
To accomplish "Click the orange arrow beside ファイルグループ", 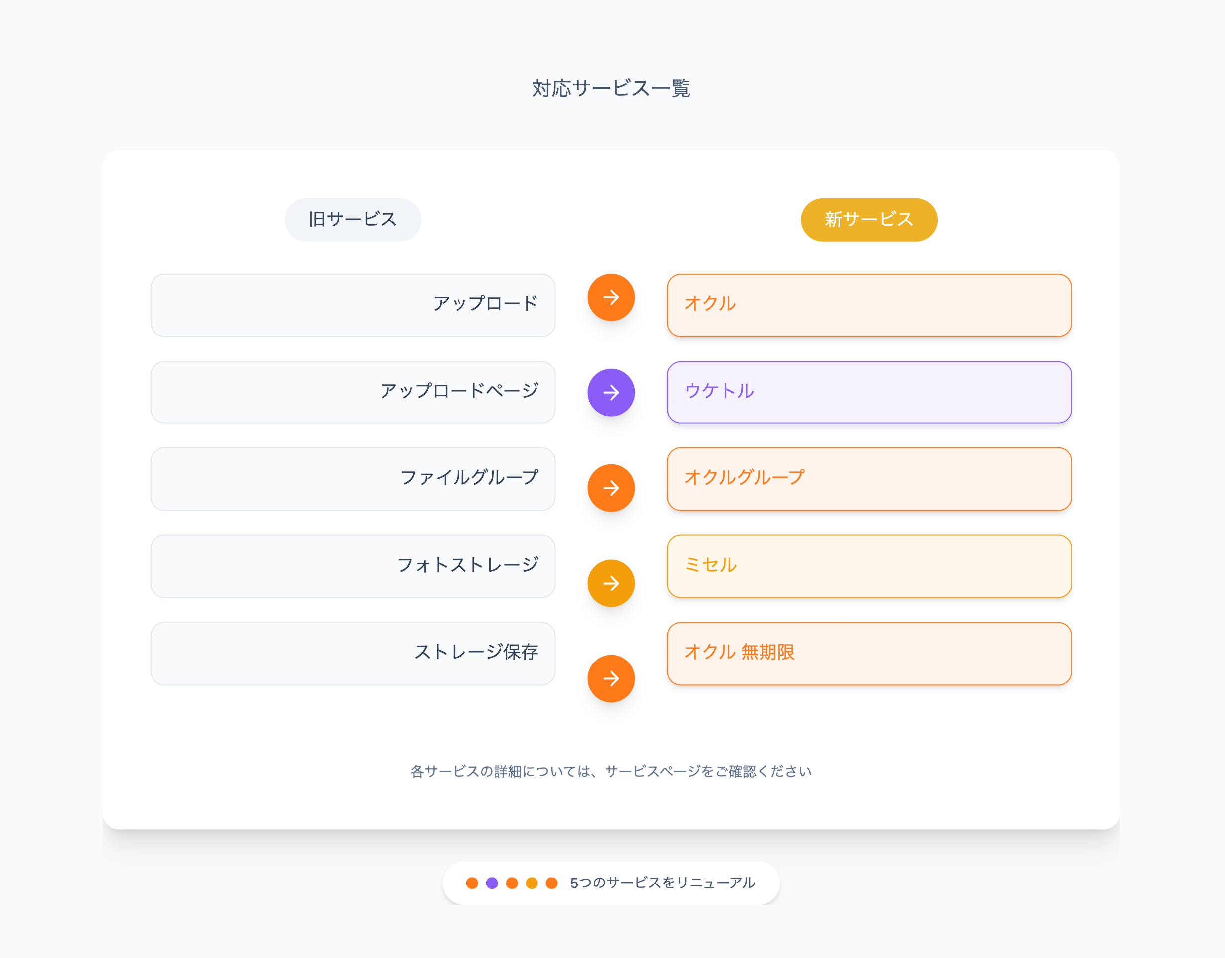I will click(x=611, y=488).
